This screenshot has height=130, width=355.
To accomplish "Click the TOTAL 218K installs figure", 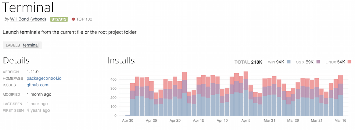I will [248, 62].
